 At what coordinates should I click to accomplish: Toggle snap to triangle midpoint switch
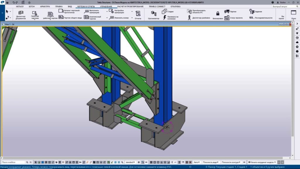[x=161, y=162]
